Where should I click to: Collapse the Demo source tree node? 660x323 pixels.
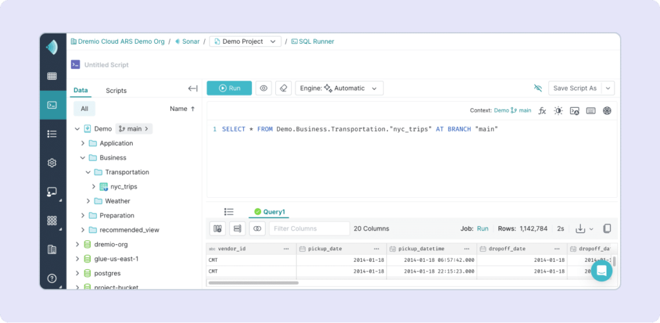(x=77, y=129)
